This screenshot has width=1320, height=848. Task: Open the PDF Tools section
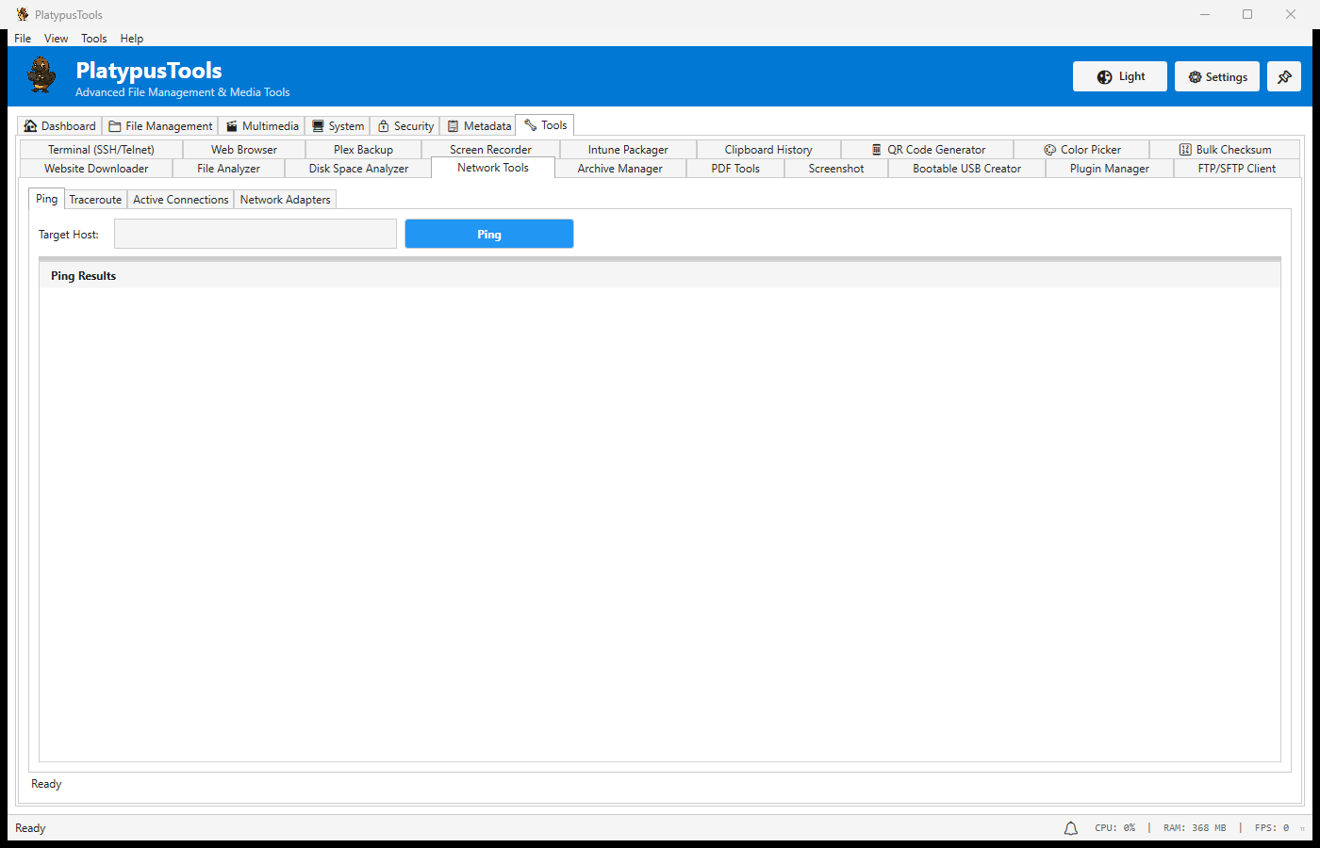(734, 168)
